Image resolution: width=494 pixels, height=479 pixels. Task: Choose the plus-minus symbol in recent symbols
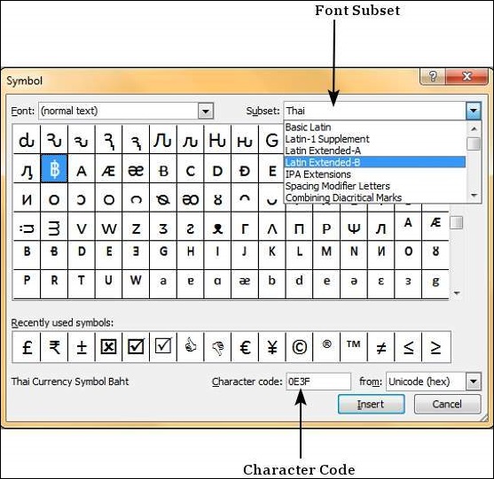click(82, 347)
